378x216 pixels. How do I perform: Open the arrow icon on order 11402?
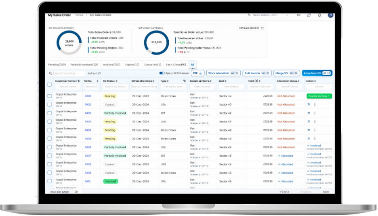[x=309, y=104]
